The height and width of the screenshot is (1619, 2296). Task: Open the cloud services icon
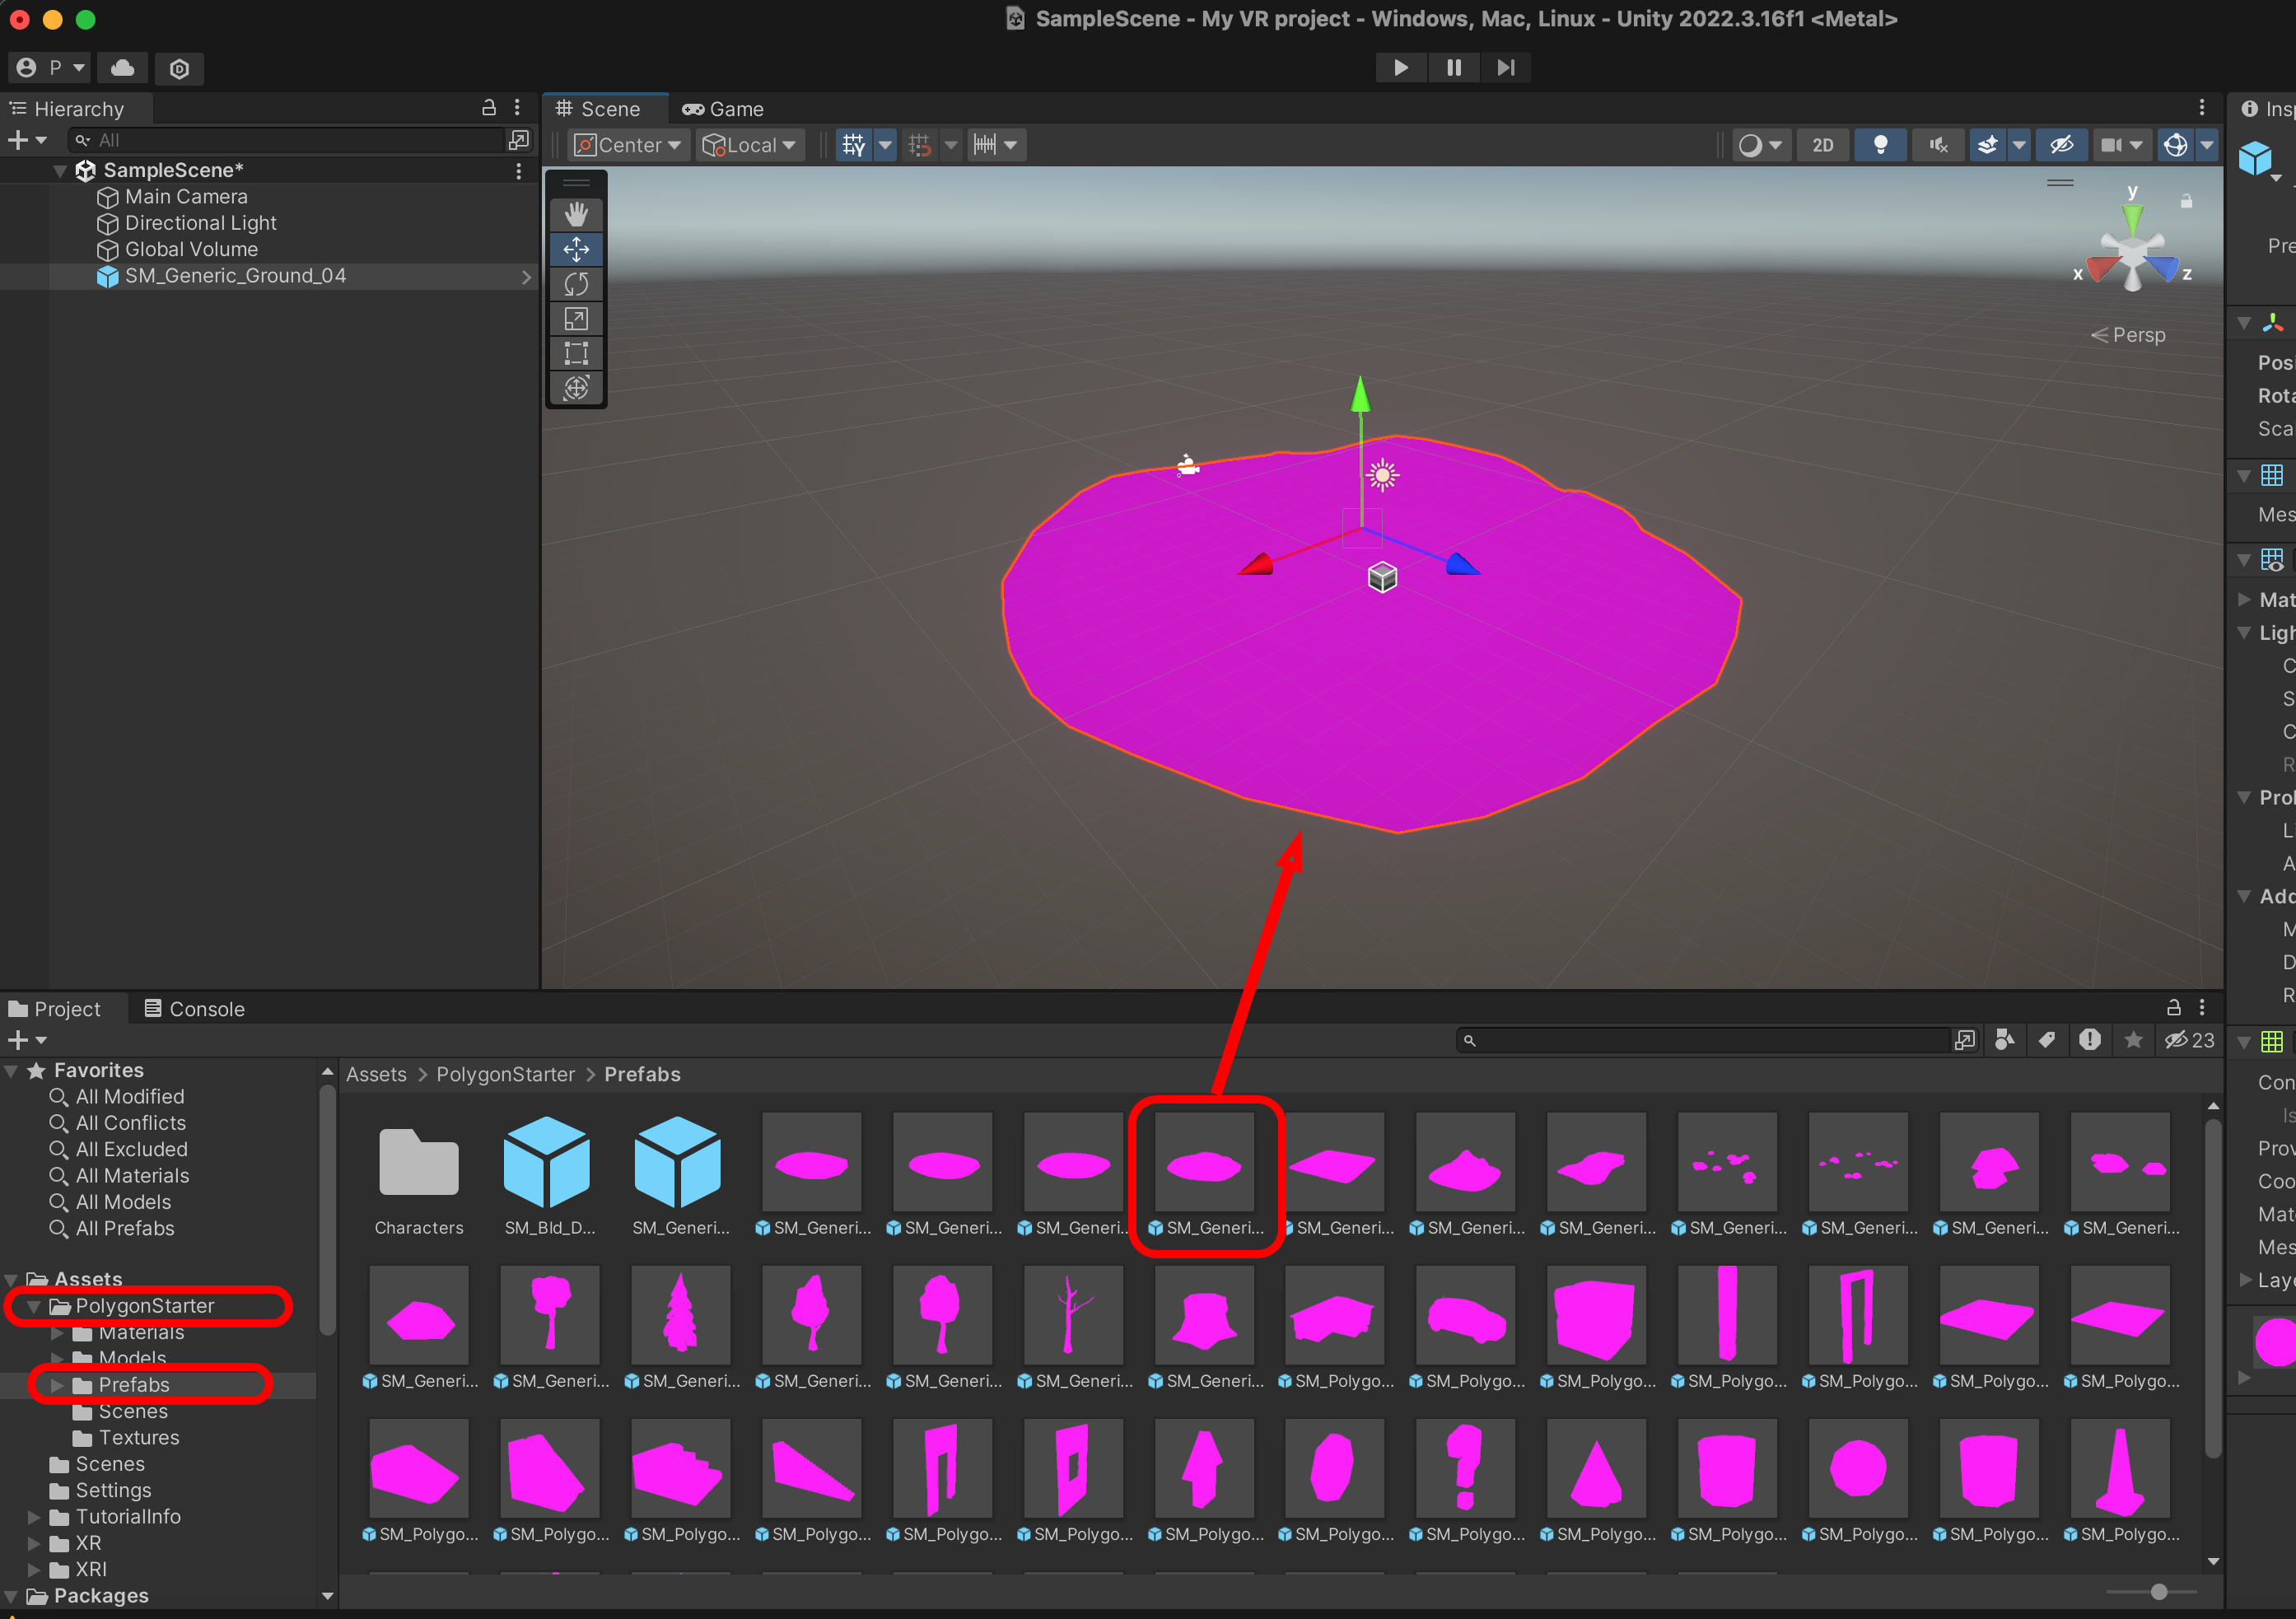point(123,68)
